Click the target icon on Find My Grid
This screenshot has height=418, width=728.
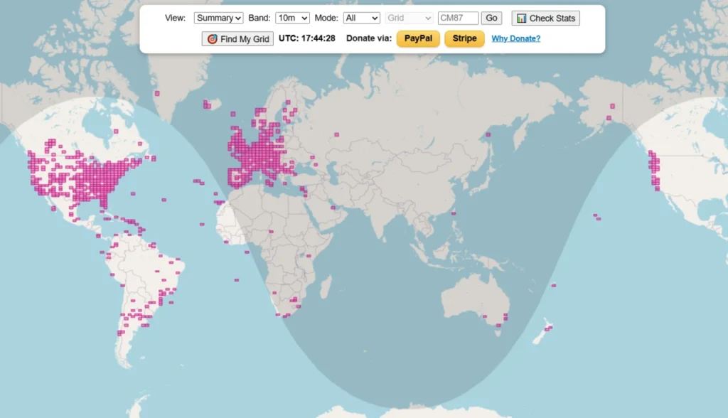coord(212,39)
